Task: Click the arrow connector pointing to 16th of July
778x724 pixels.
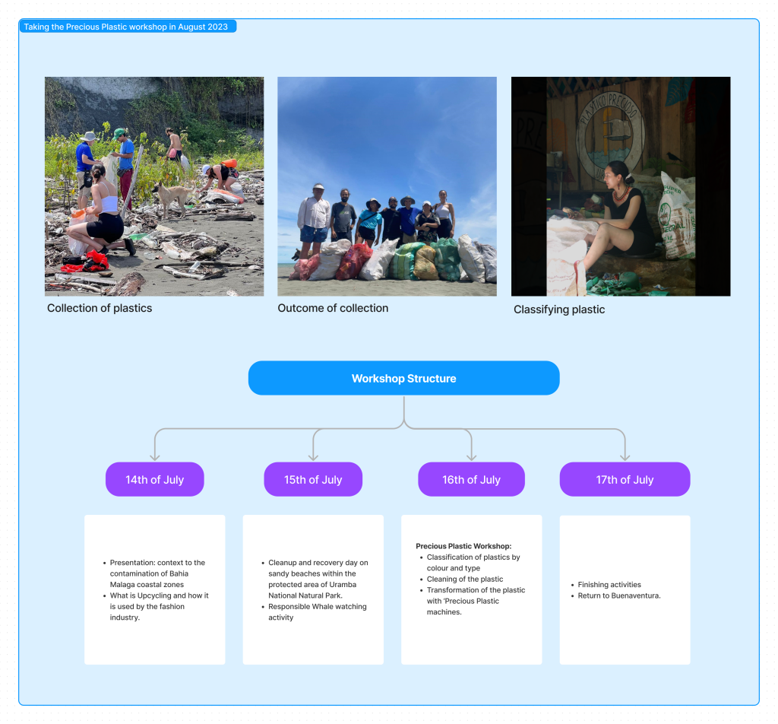Action: 471,445
